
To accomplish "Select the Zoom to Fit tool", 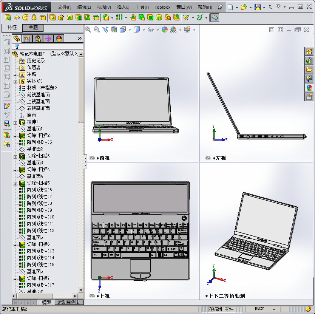I will (88, 30).
